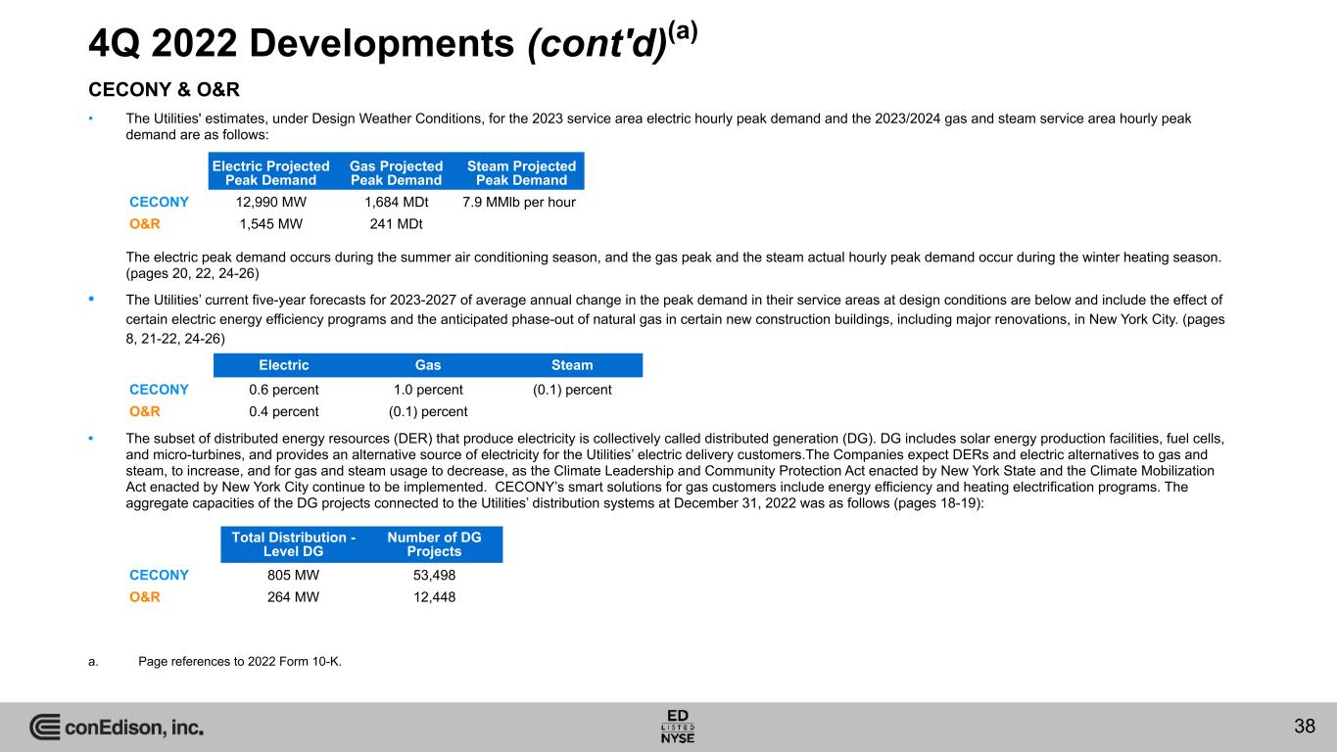Click CECONY's "(0.1) percent" steam forecast
The image size is (1337, 752).
(572, 390)
